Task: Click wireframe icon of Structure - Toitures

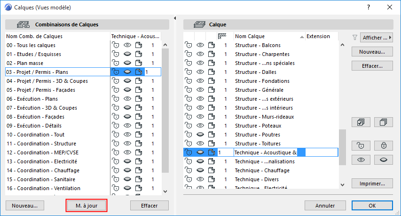Action: coord(212,144)
